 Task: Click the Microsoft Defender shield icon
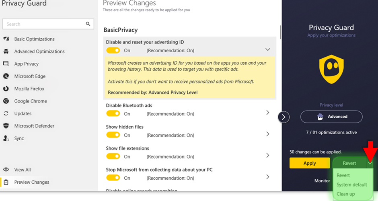tap(6, 126)
